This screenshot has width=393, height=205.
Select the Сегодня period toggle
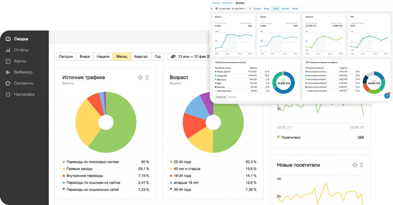tap(66, 57)
